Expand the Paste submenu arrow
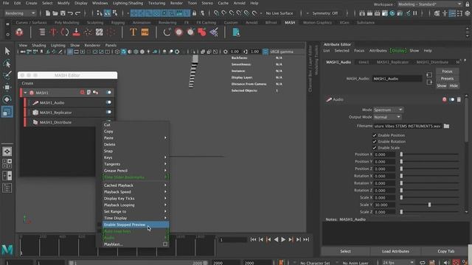Screen dimensions: 472x265 [x=165, y=138]
